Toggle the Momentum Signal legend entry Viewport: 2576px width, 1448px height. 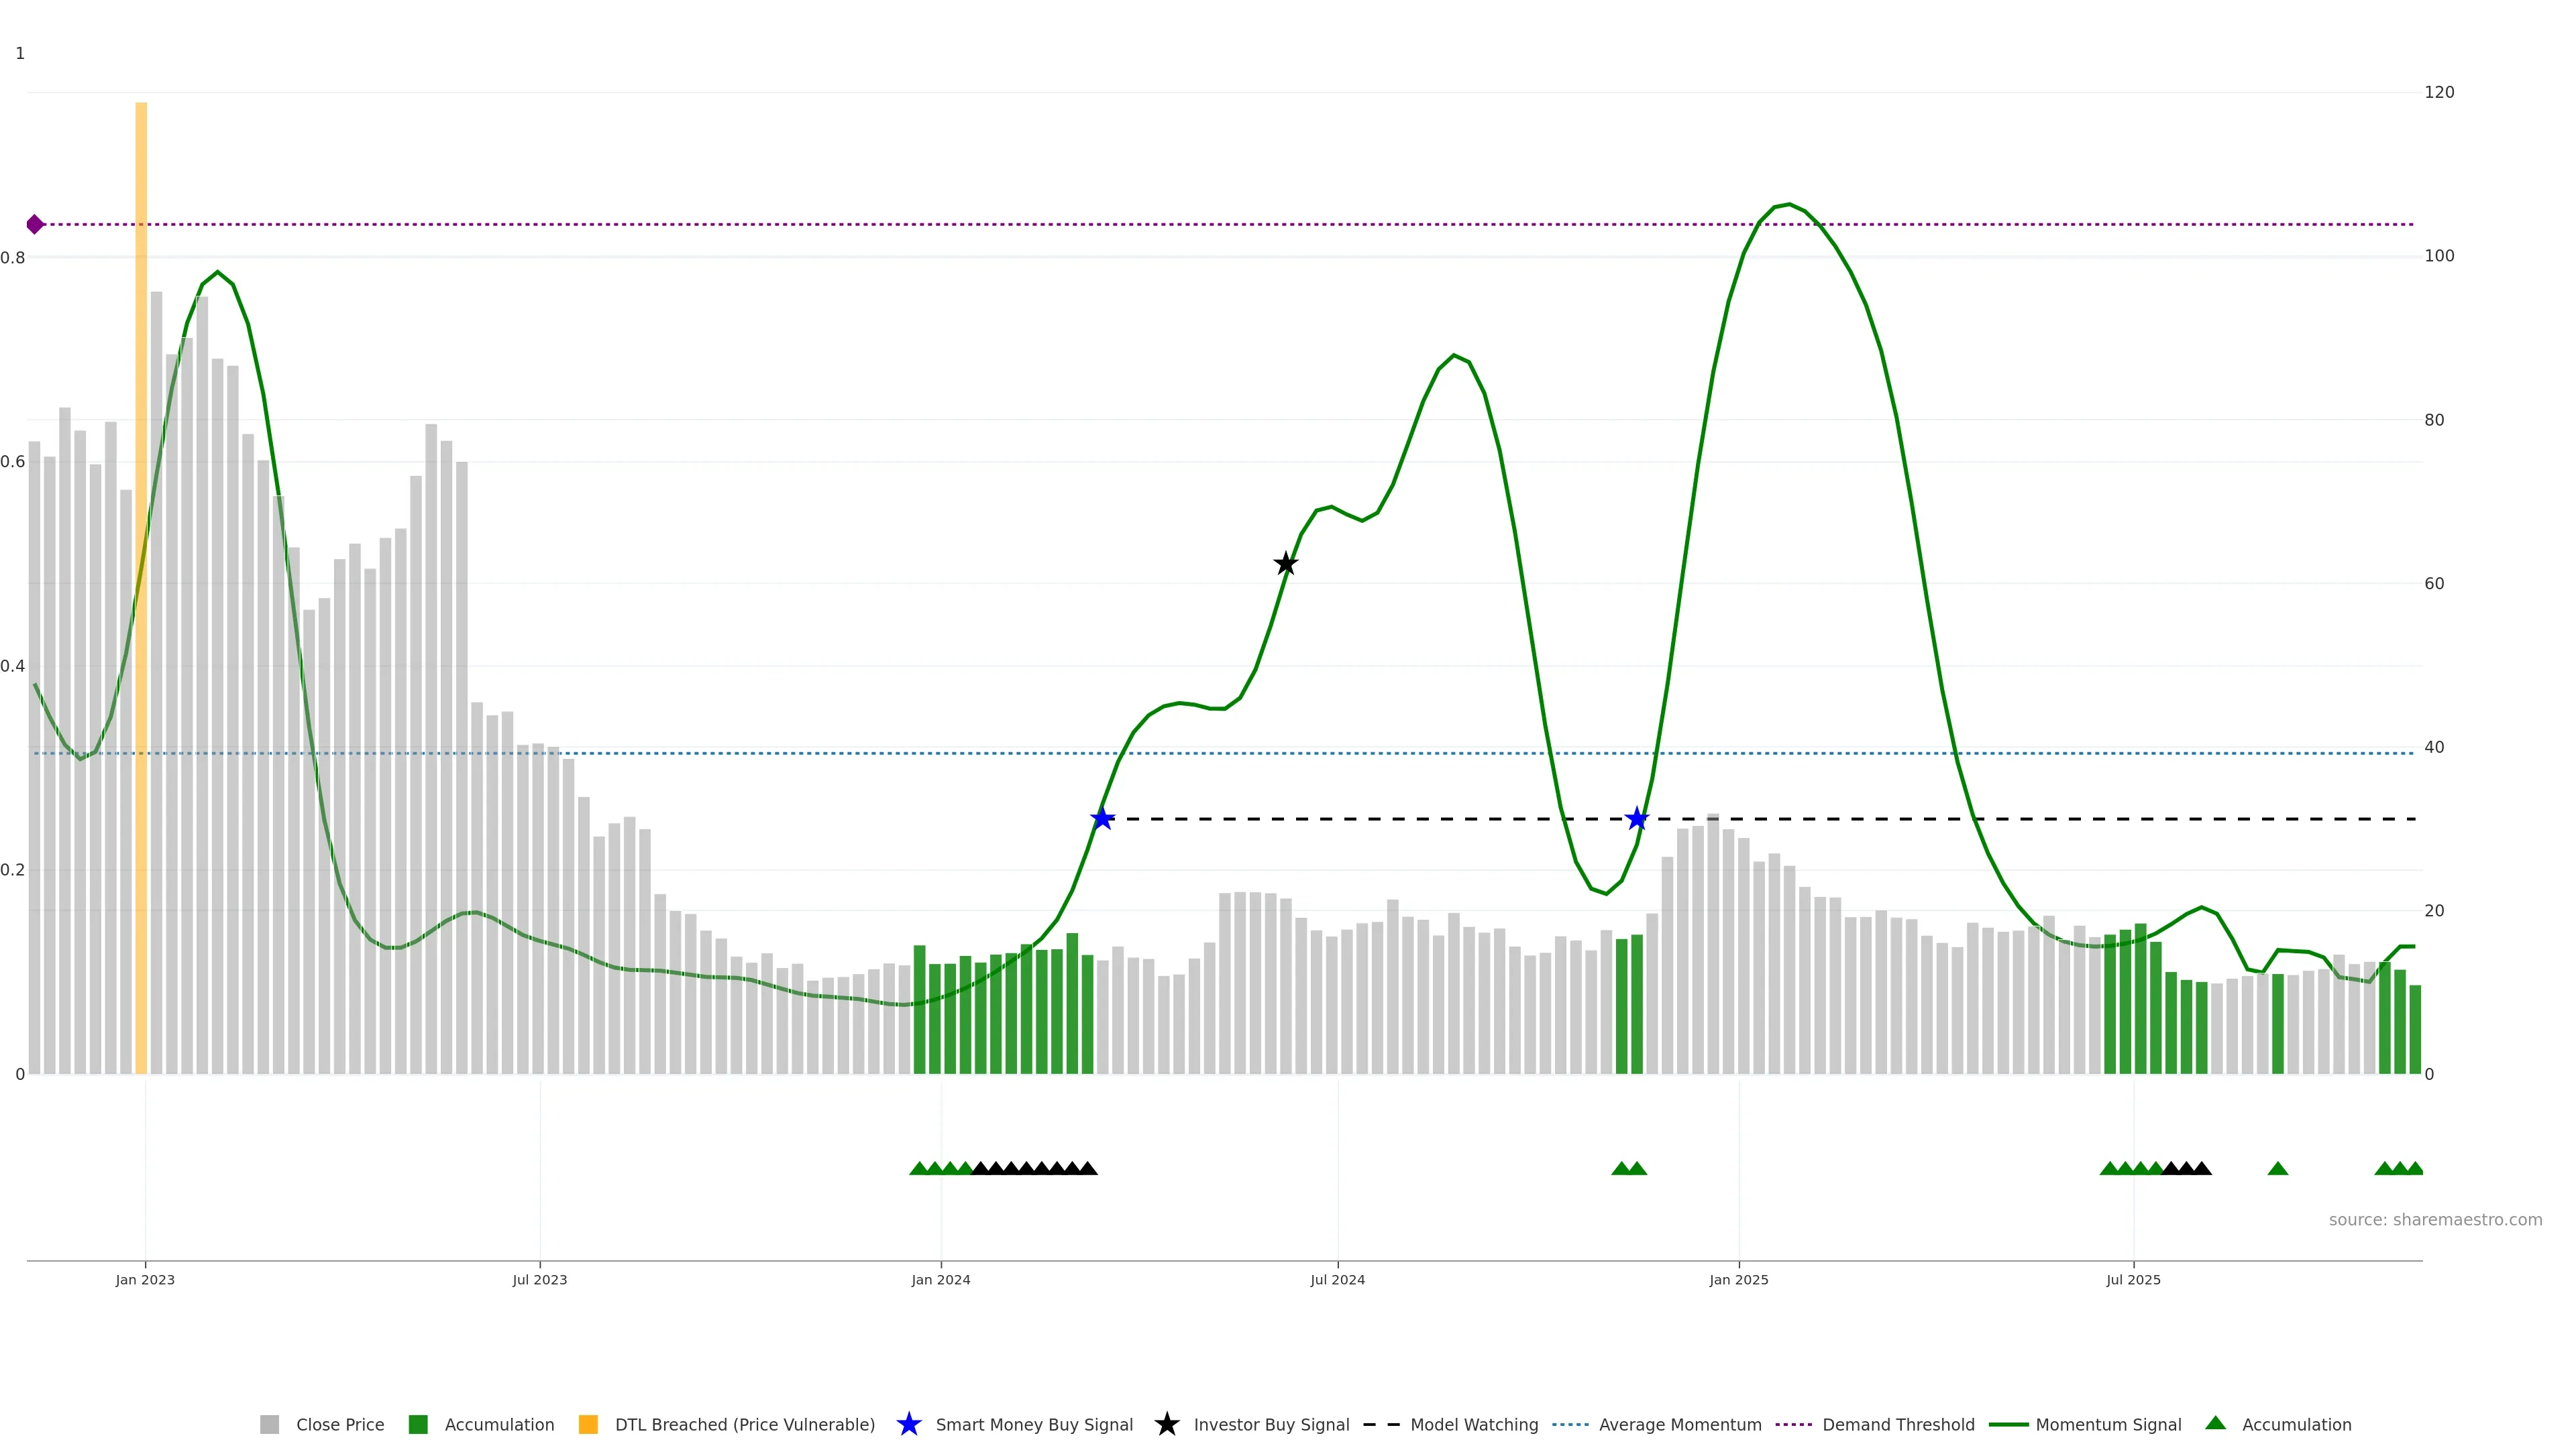tap(2108, 1424)
